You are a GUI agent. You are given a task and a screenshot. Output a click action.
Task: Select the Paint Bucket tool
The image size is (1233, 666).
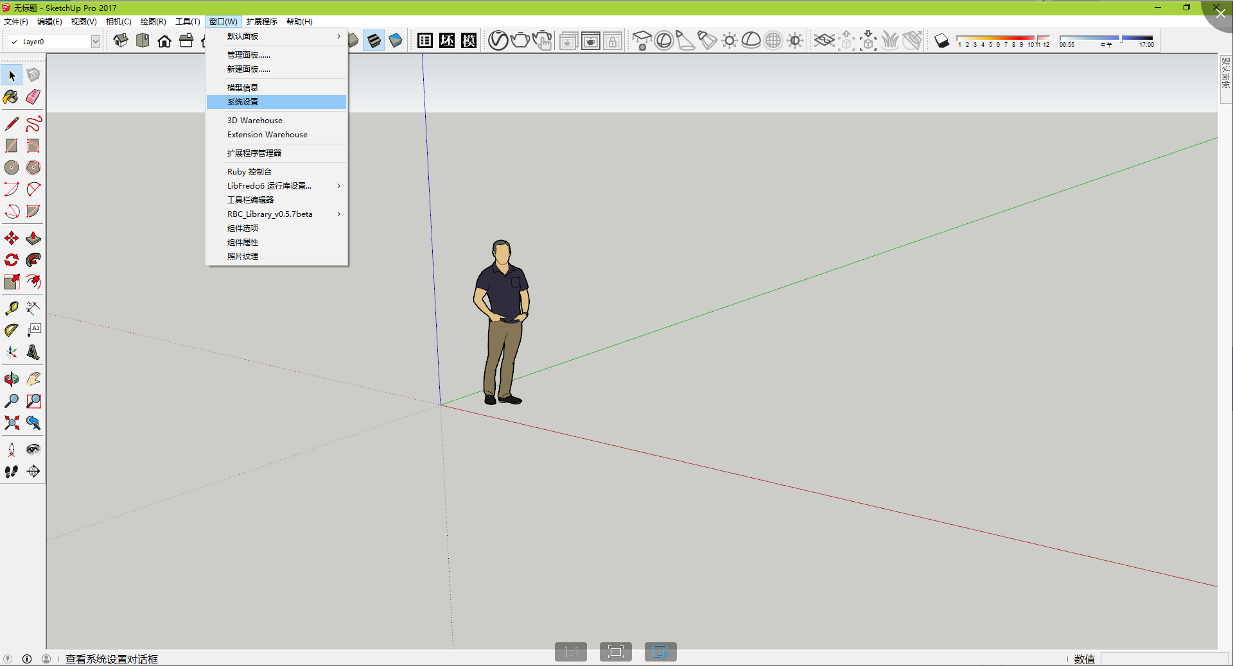[x=11, y=97]
